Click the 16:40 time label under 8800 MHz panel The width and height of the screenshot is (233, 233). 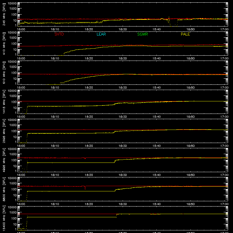tap(157, 204)
